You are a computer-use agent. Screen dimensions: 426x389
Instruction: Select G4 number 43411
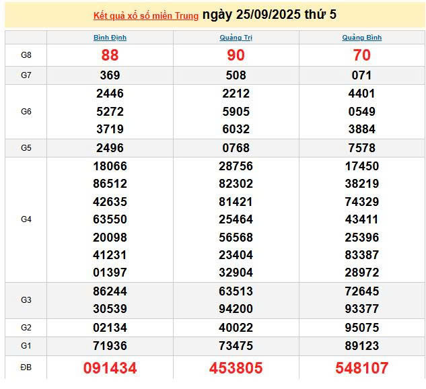click(x=362, y=219)
